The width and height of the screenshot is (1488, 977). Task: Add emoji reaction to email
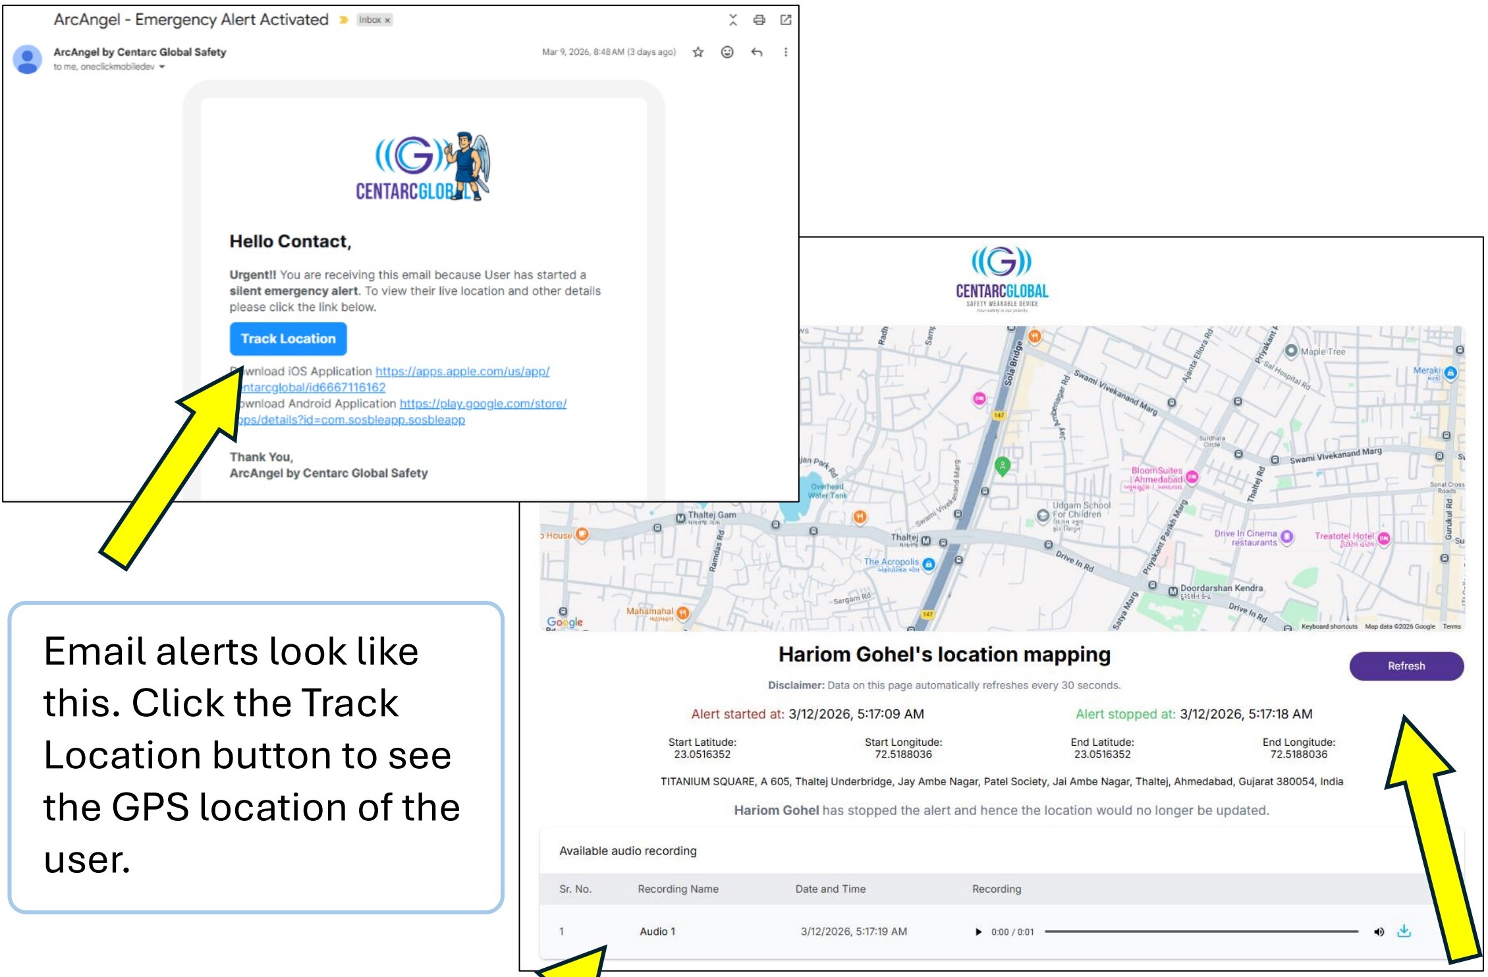pos(727,52)
